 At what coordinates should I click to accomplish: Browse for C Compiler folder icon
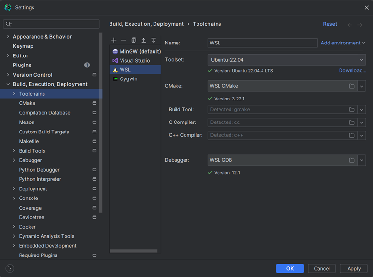click(351, 122)
